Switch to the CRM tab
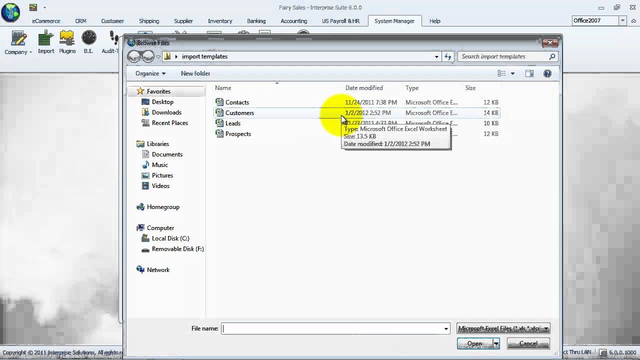 click(x=80, y=21)
